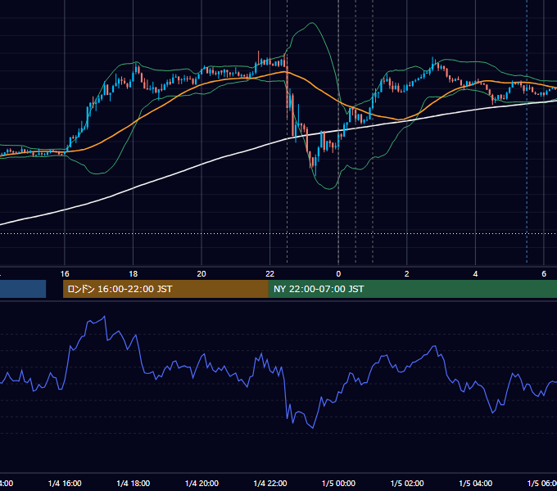This screenshot has width=557, height=491.
Task: Click hour label 6 on upper time axis
Action: click(544, 274)
